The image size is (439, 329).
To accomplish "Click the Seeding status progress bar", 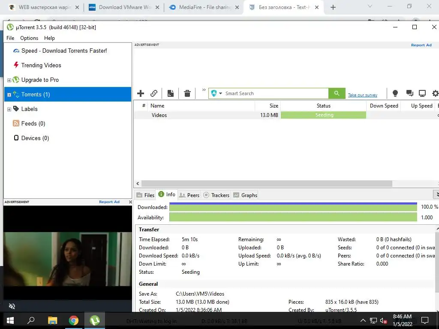I will point(323,115).
